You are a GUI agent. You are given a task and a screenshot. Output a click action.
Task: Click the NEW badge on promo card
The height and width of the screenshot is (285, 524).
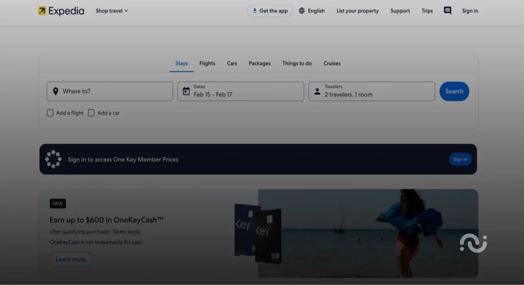(57, 204)
